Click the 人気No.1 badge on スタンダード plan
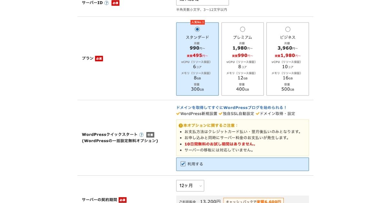 tap(198, 22)
